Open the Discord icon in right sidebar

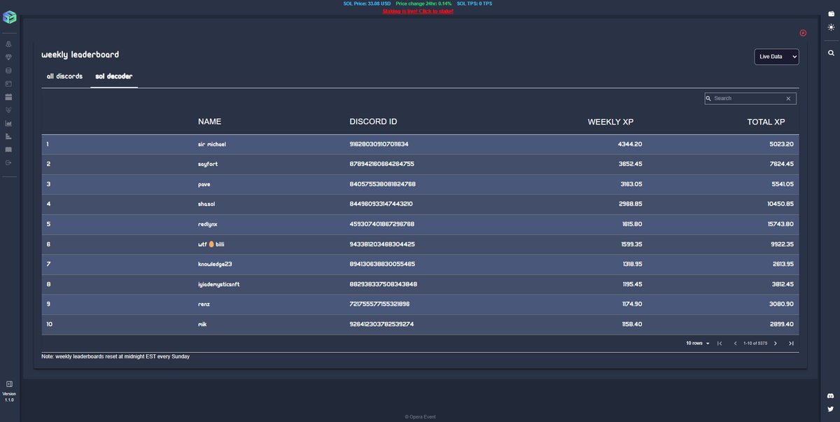pos(831,396)
